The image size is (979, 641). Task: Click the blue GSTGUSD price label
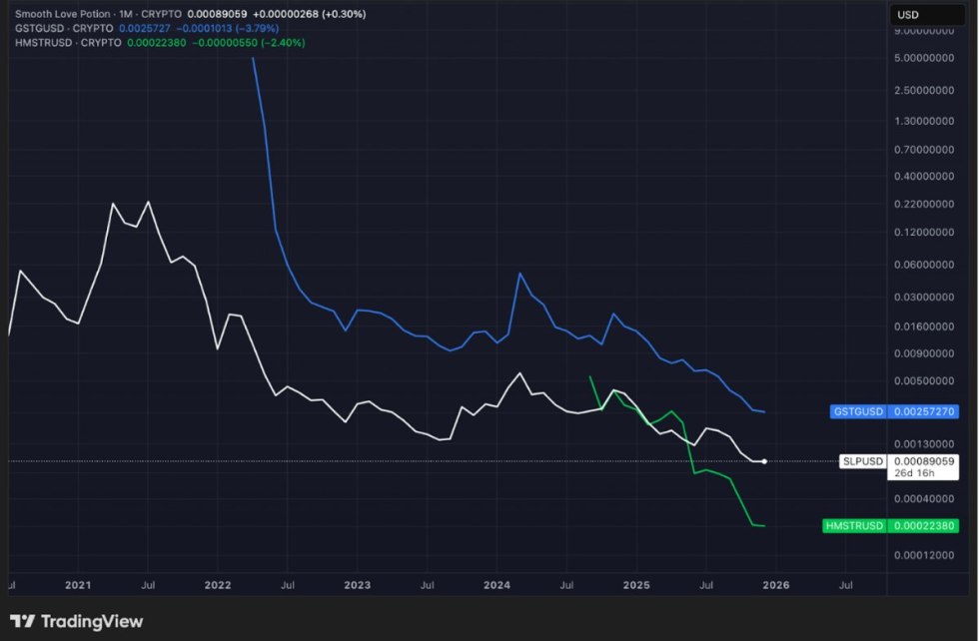click(x=894, y=411)
